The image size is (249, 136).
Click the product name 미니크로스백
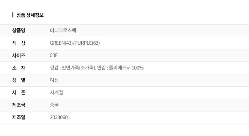coord(63,31)
